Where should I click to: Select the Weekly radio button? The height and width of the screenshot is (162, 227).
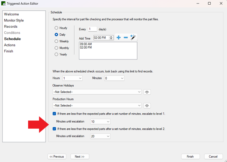[x=56, y=41]
